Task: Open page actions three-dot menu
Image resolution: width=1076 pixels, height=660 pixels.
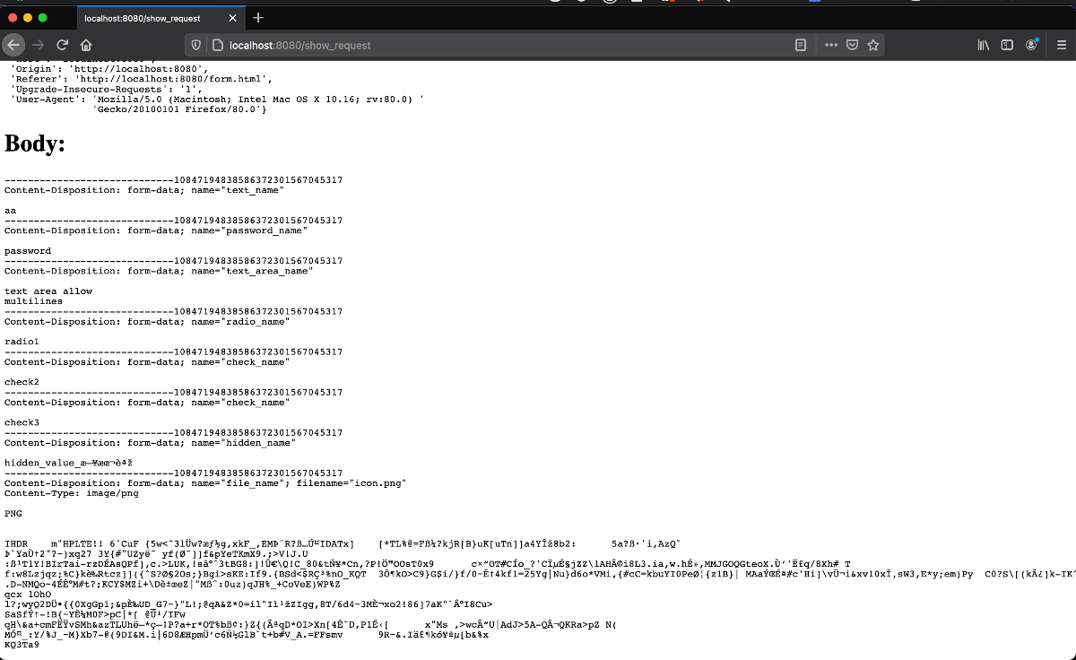Action: pyautogui.click(x=831, y=45)
